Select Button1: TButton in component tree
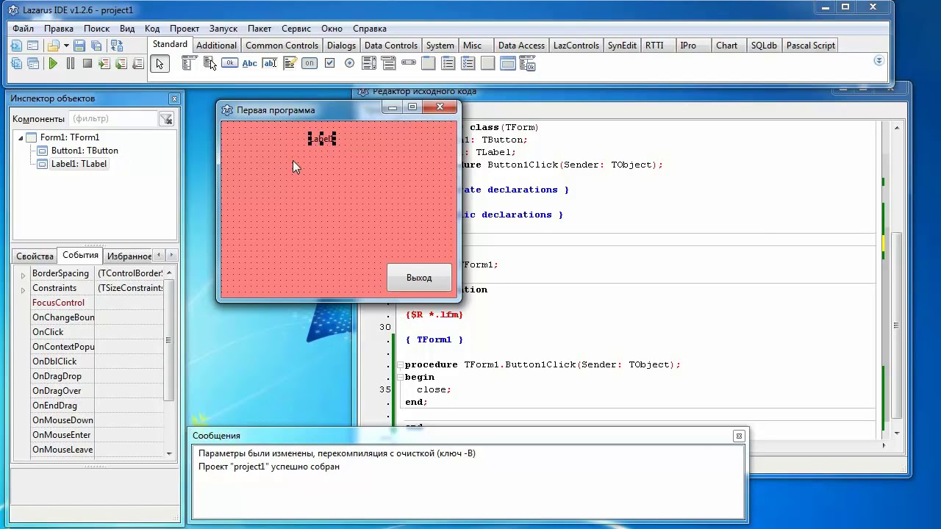The image size is (941, 529). coord(85,151)
